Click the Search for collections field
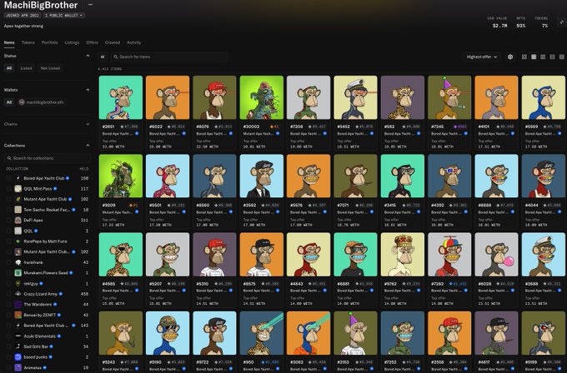This screenshot has width=567, height=373. 47,158
